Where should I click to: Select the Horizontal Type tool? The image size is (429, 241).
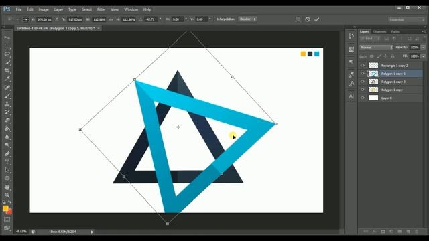pos(7,162)
